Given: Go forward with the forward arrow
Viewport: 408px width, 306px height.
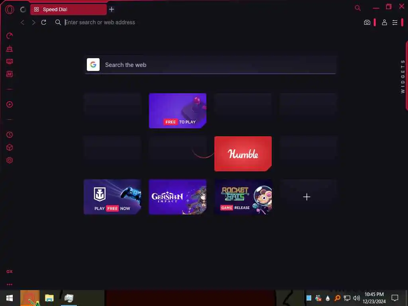Looking at the screenshot, I should point(33,22).
